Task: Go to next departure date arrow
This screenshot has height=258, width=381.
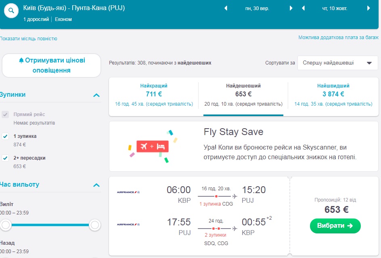Action: pos(291,8)
